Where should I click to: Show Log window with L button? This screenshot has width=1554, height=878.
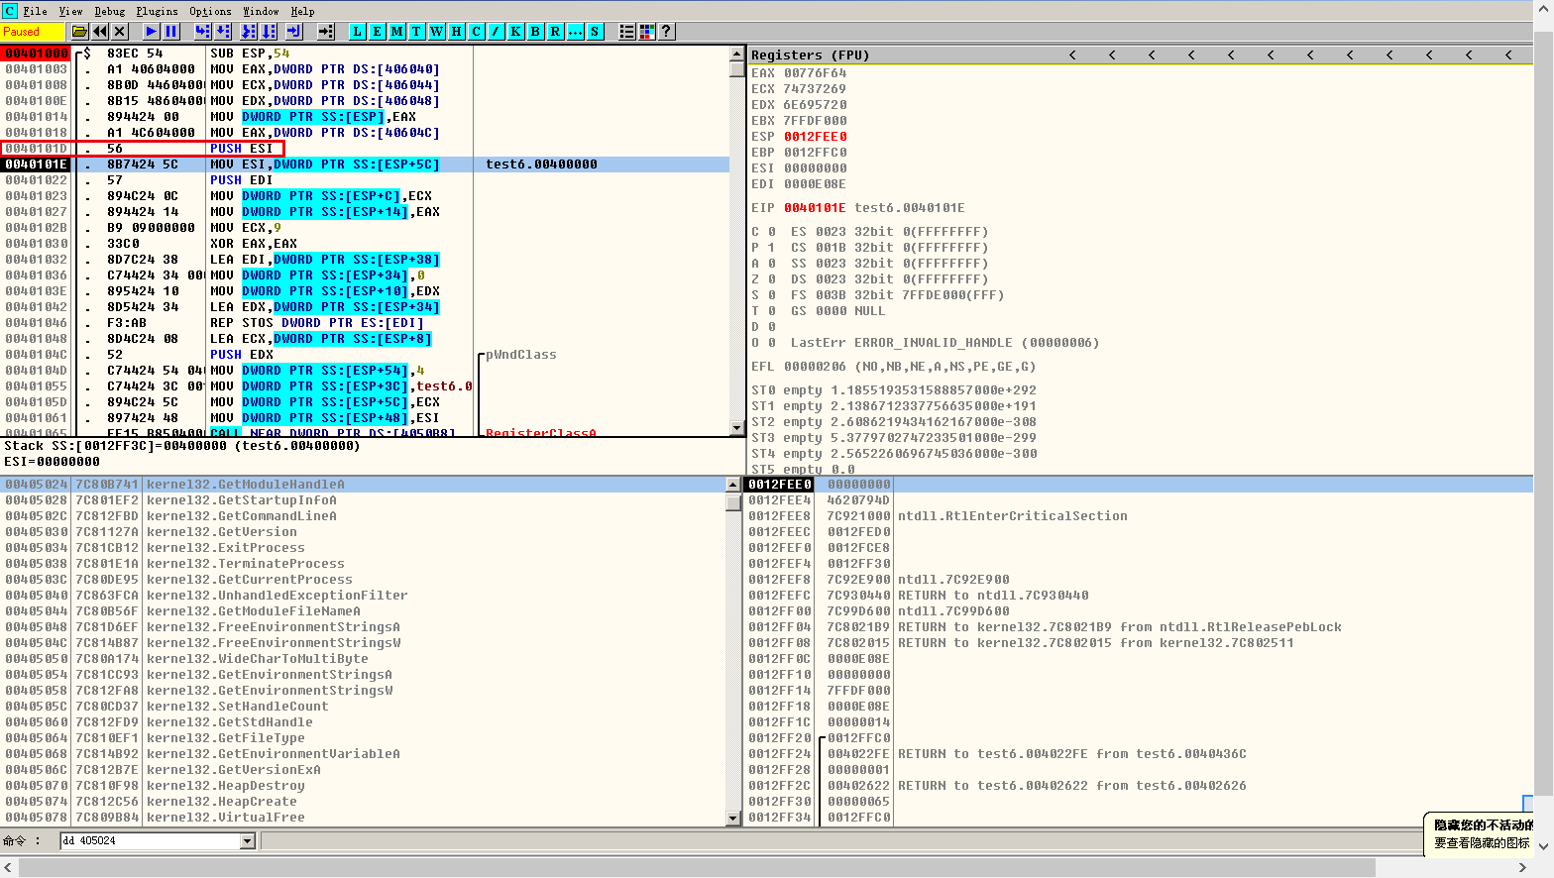pyautogui.click(x=357, y=32)
